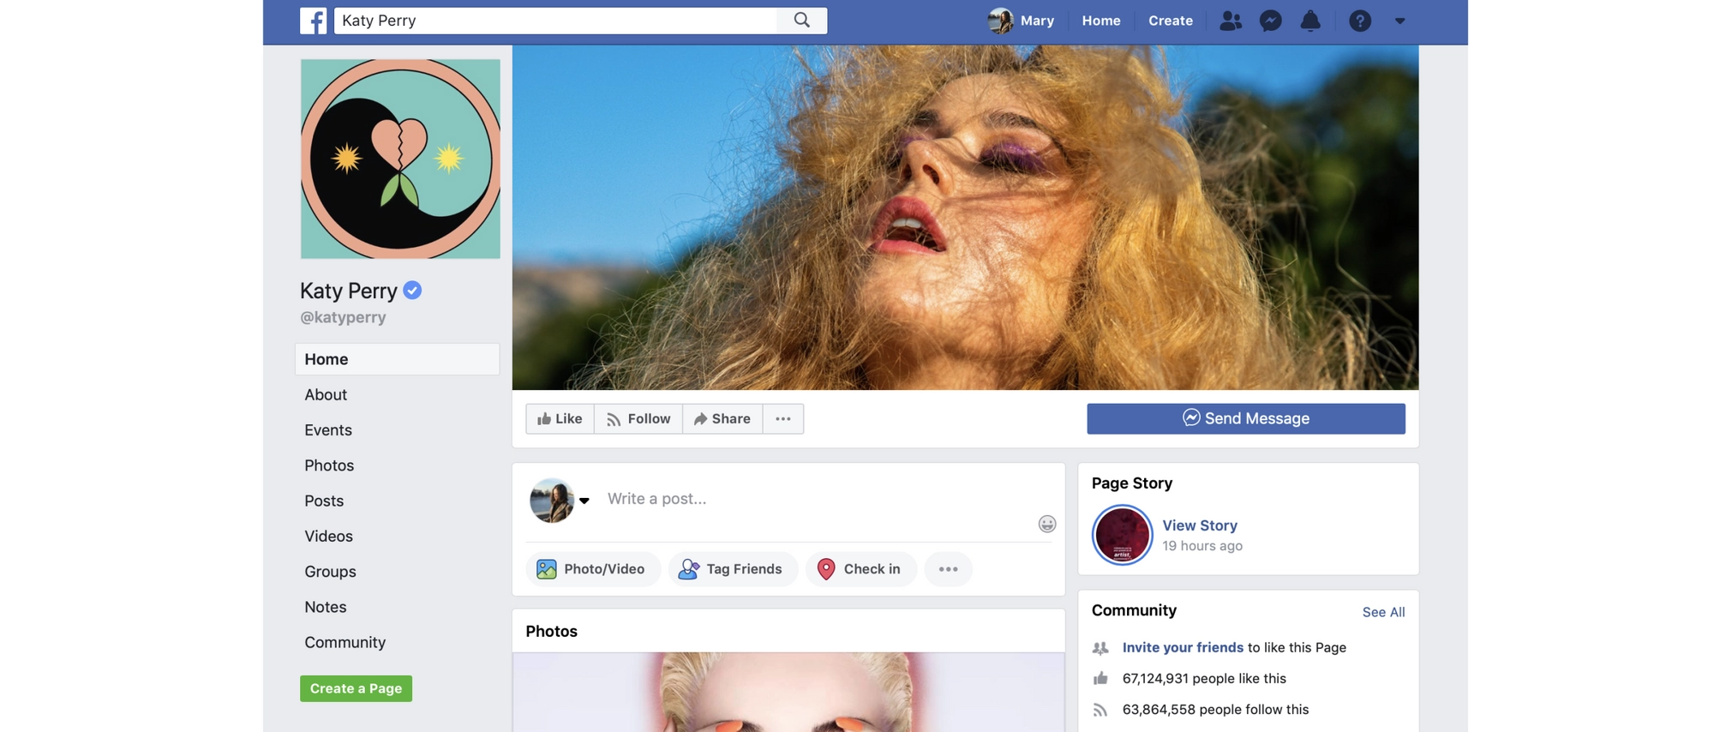Open the Photos section in sidebar

pyautogui.click(x=329, y=465)
